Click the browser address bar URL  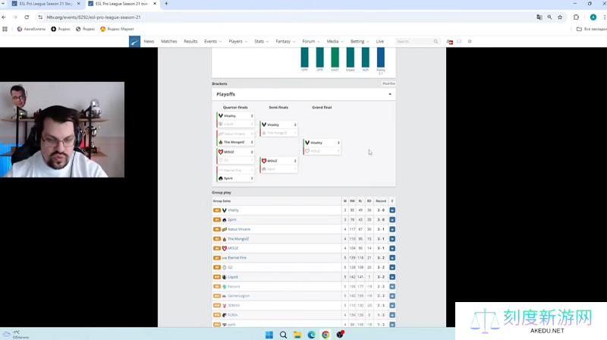[93, 17]
